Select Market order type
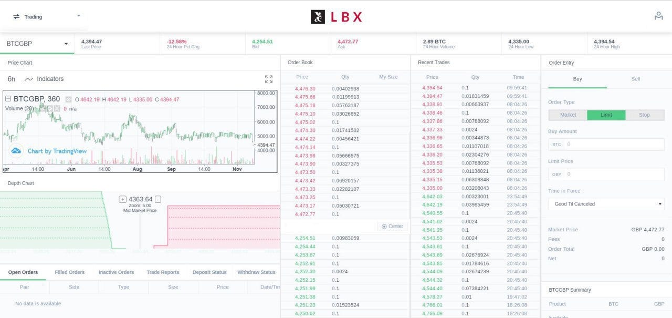Screen dimensions: 672x318 568,115
